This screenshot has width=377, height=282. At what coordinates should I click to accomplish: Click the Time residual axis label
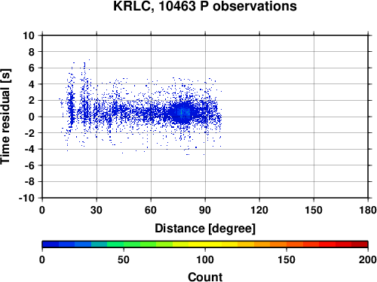pos(5,117)
